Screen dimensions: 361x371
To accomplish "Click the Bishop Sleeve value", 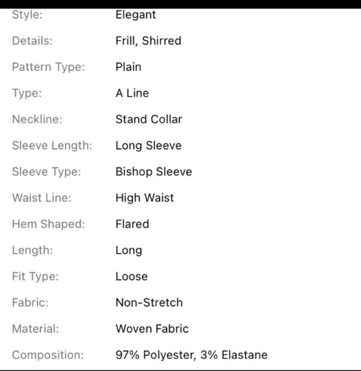I will [153, 172].
